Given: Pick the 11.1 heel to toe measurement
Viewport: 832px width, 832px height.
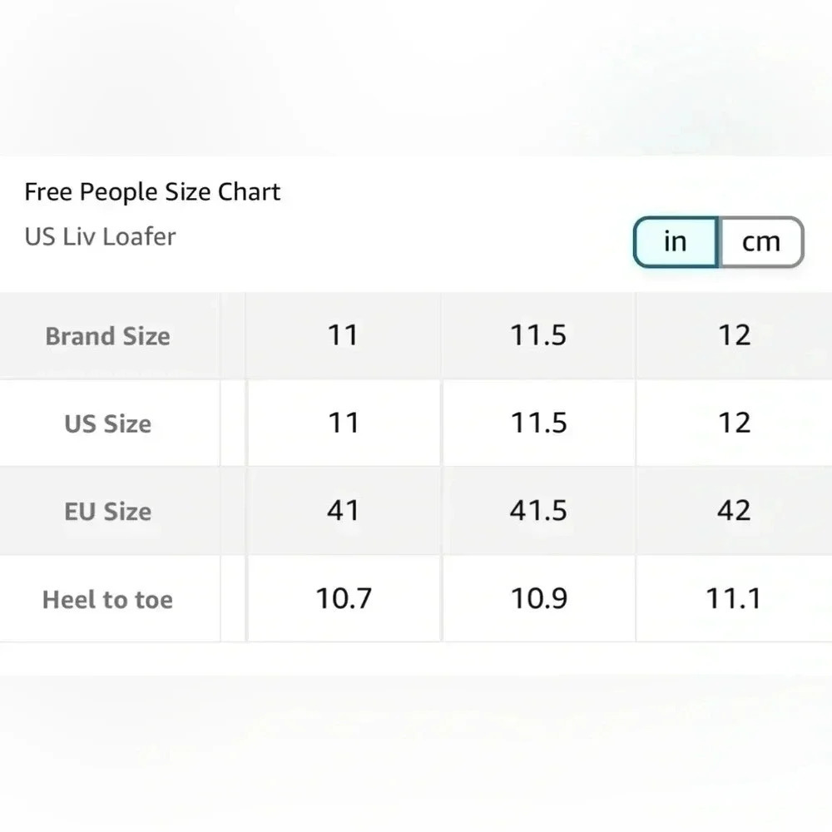Looking at the screenshot, I should (x=734, y=598).
